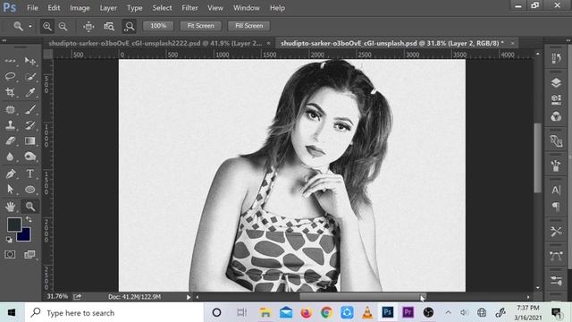Select the Quick Selection tool
The image size is (572, 322).
(x=29, y=76)
